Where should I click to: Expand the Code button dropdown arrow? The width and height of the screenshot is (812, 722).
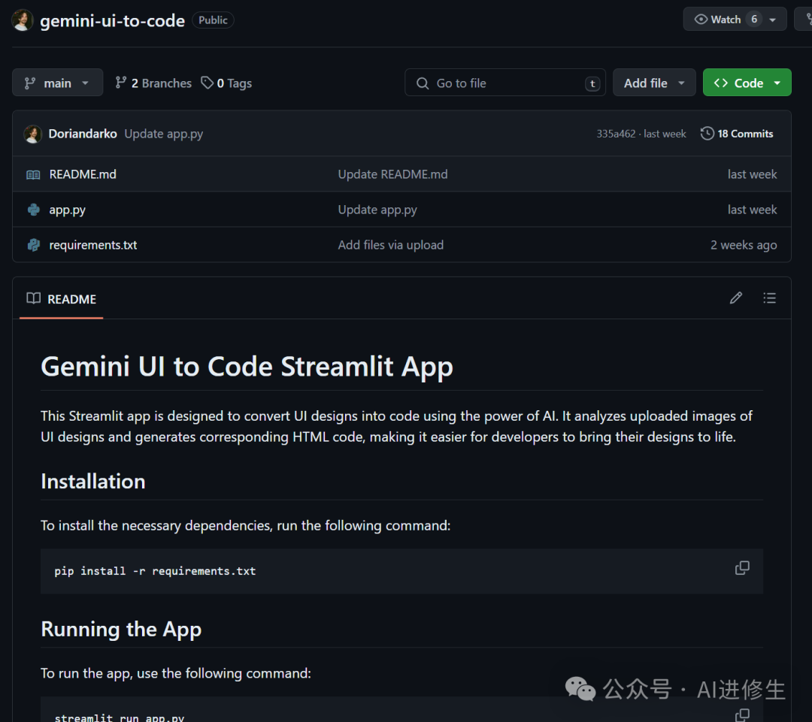pos(777,83)
